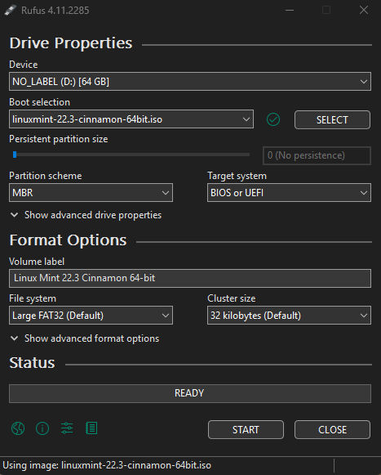Click the READY status progress bar
Screen dimensions: 381x475
pyautogui.click(x=190, y=393)
